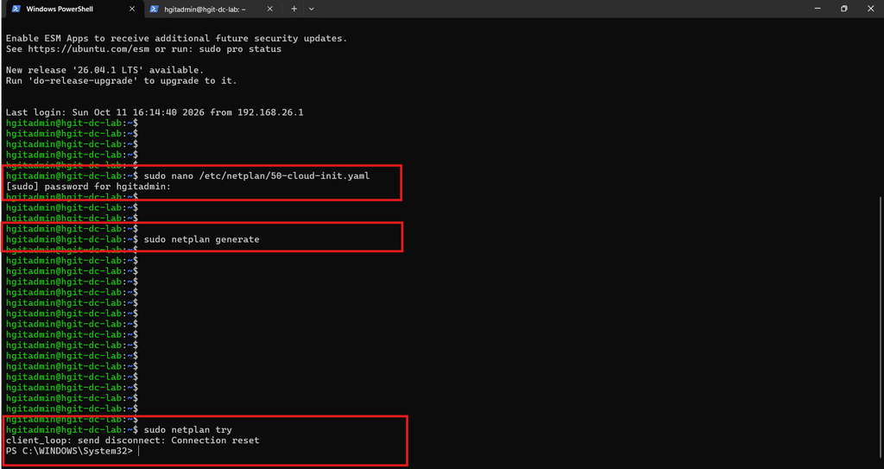Click '[sudo] password for hgitadmin:' line
Viewport: 884px width, 469px height.
point(88,187)
